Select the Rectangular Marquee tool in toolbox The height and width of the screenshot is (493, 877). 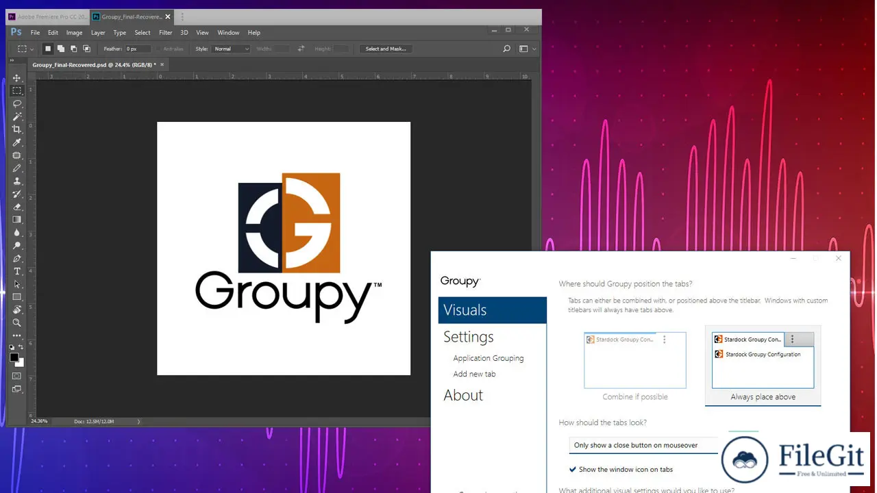(17, 90)
